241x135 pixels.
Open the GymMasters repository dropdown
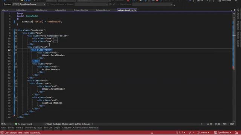click(223, 132)
